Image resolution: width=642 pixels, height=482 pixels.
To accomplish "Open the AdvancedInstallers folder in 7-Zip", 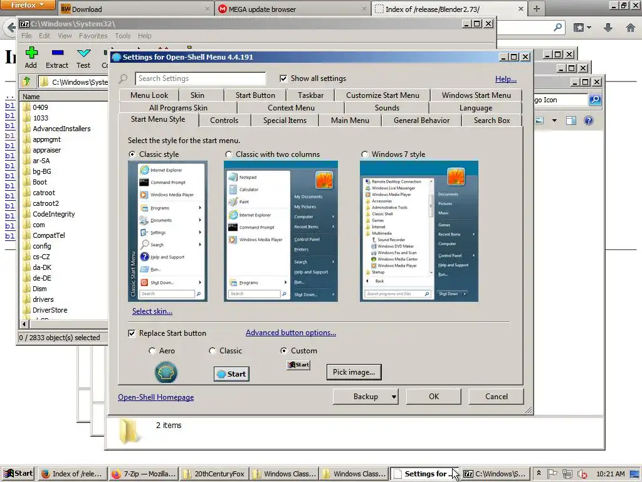I will (61, 129).
